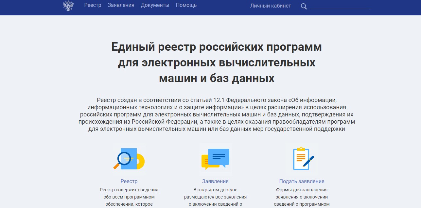The height and width of the screenshot is (208, 421).
Task: Open the Заявления item in the top navigation
Action: (x=121, y=5)
